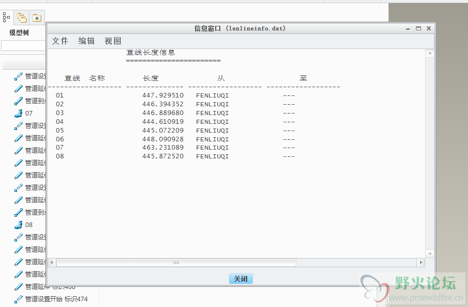The width and height of the screenshot is (468, 307).
Task: Open the folder browser tab icon
Action: tap(22, 18)
